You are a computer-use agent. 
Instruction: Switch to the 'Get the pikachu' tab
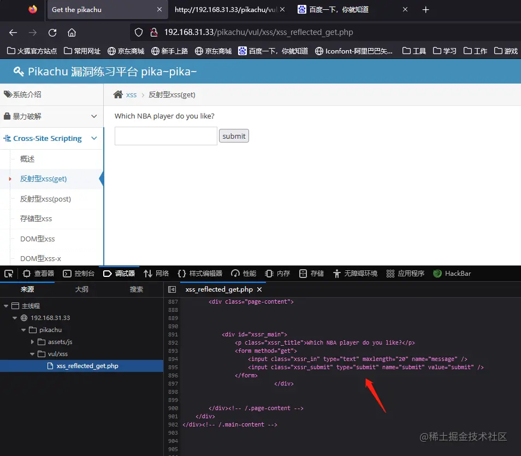106,10
